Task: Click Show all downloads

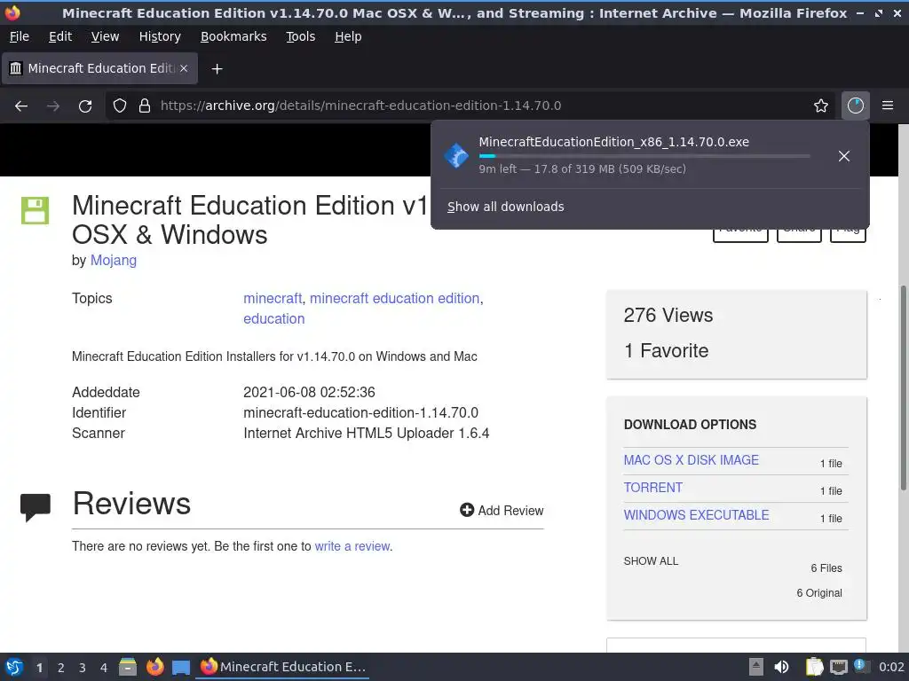Action: tap(505, 207)
